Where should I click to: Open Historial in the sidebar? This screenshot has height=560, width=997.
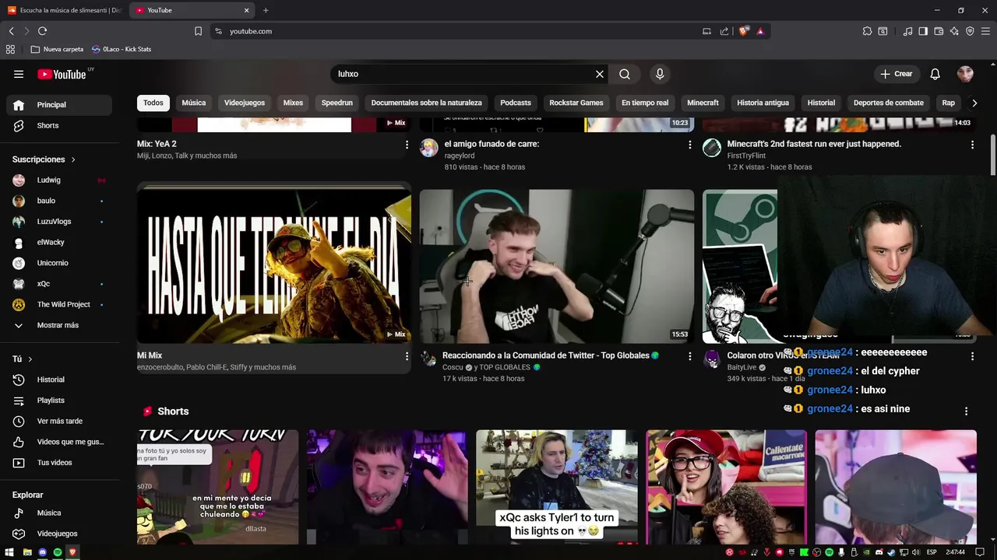click(59, 380)
